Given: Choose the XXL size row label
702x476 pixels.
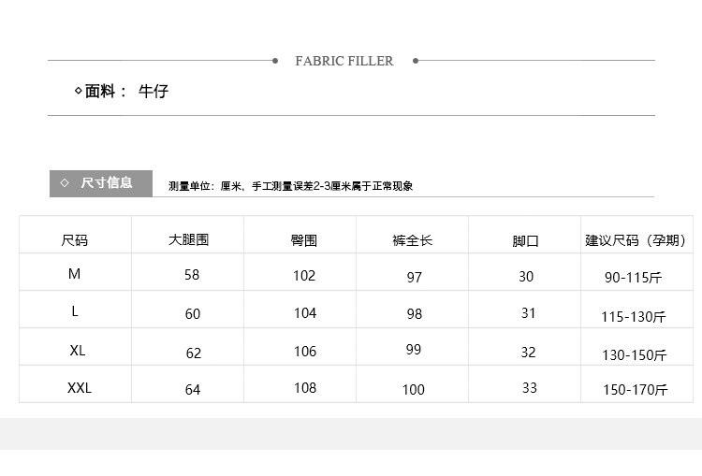Looking at the screenshot, I should [80, 388].
